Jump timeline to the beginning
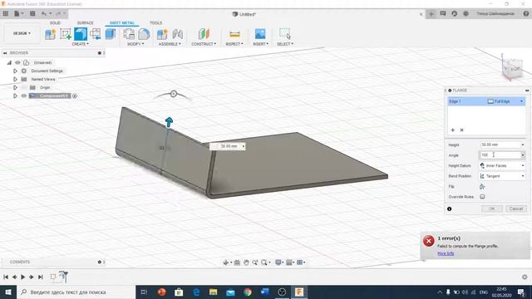This screenshot has height=299, width=532. 6,277
